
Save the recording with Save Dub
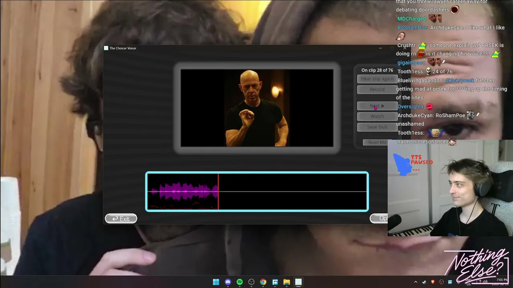coord(377,127)
